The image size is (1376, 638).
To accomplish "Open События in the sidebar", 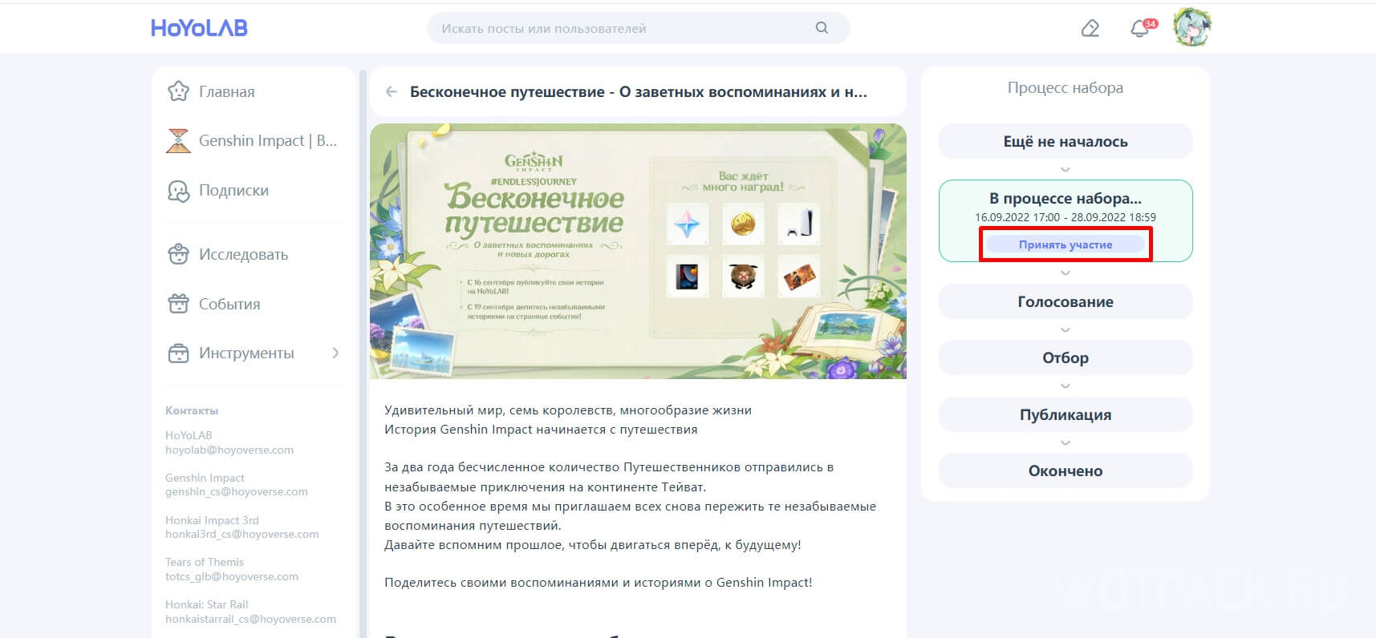I will pyautogui.click(x=229, y=305).
